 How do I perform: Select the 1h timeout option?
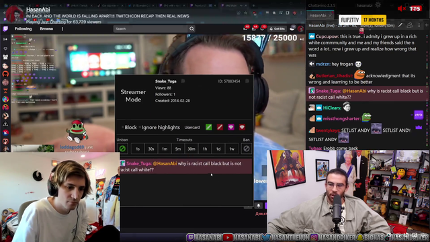click(205, 149)
